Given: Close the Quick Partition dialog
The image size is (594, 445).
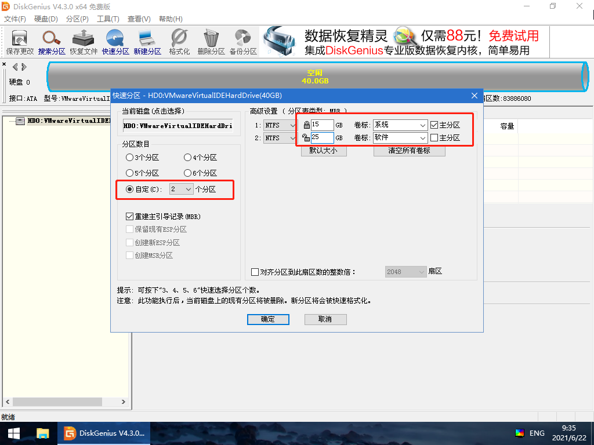Looking at the screenshot, I should 475,96.
